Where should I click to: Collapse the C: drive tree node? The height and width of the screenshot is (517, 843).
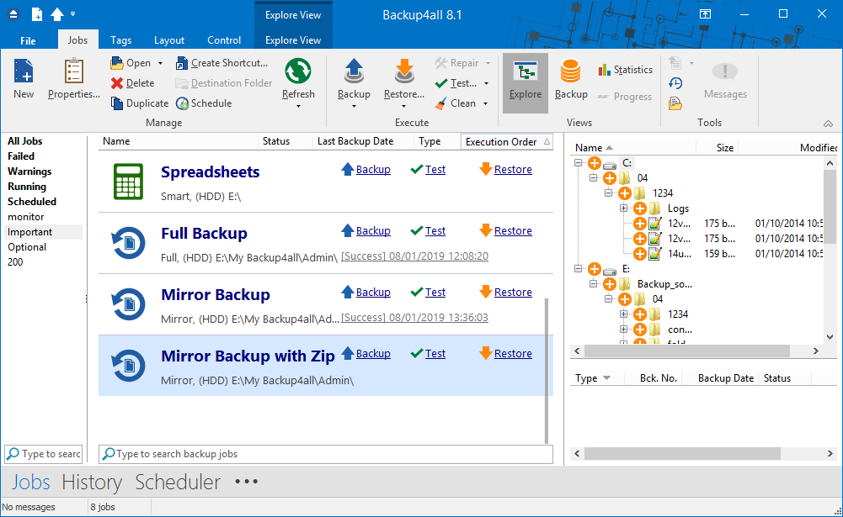click(579, 163)
